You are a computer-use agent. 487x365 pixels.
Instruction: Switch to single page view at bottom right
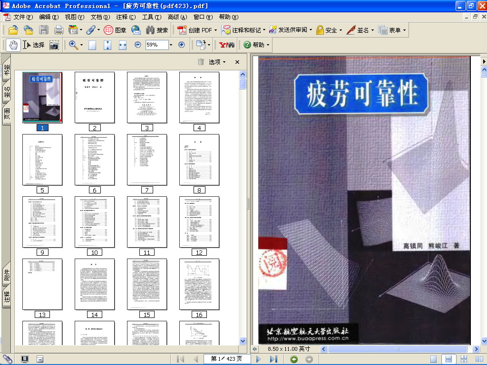434,359
